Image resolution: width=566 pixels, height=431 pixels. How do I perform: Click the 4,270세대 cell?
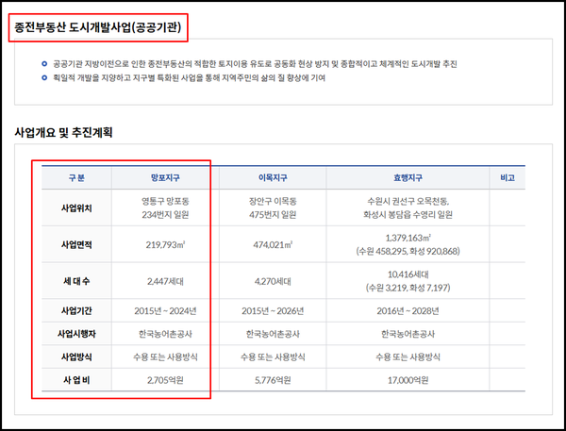tap(273, 281)
